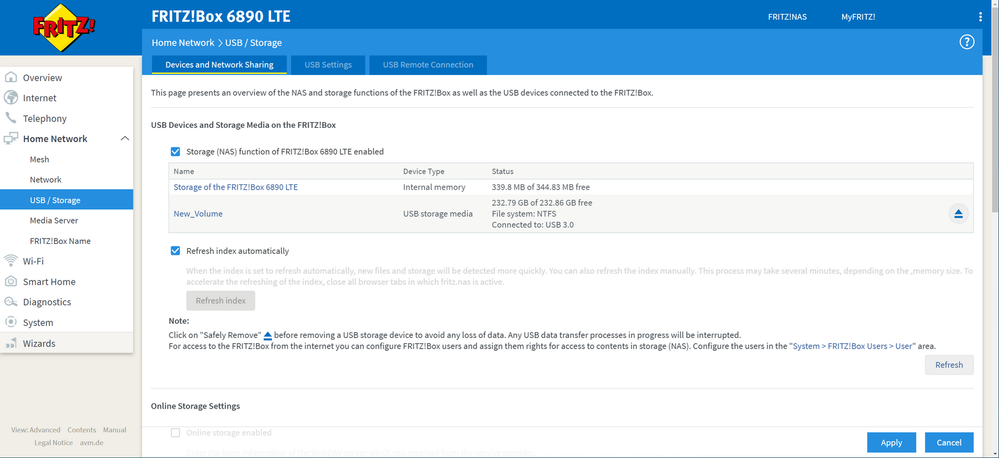Uncheck Refresh index automatically
The image size is (999, 458).
pyautogui.click(x=175, y=251)
